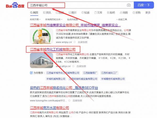Open the 知道 Q&A tab
The width and height of the screenshot is (157, 118).
pyautogui.click(x=85, y=13)
